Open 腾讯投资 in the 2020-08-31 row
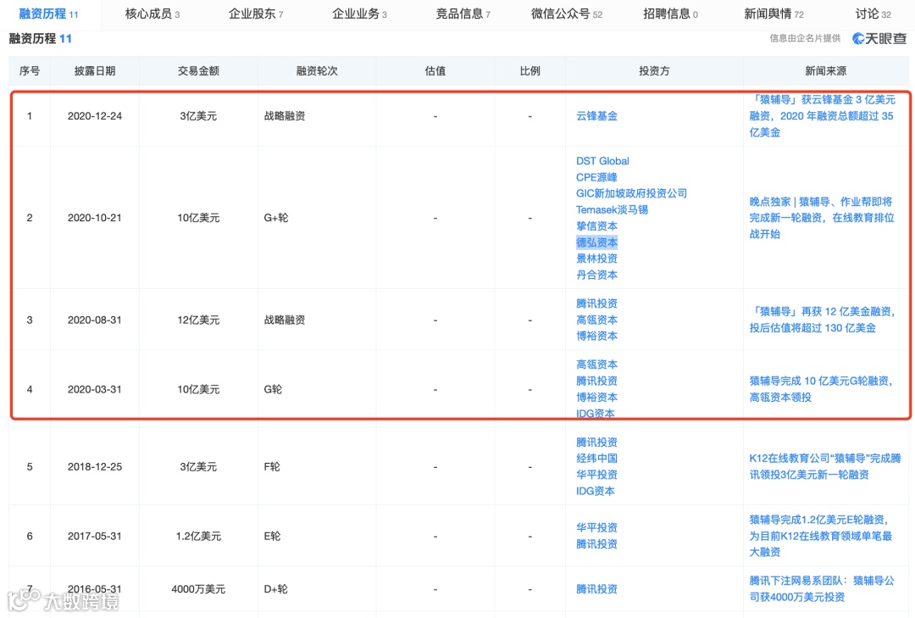The height and width of the screenshot is (618, 915). coord(596,303)
